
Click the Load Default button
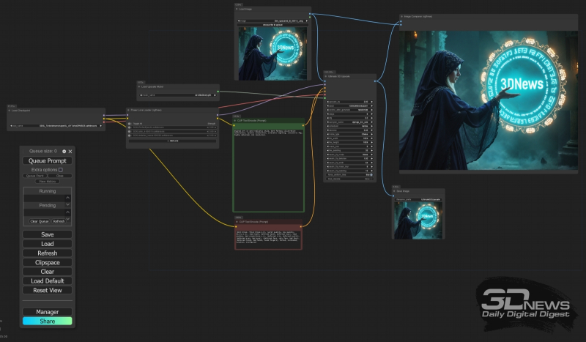tap(47, 280)
